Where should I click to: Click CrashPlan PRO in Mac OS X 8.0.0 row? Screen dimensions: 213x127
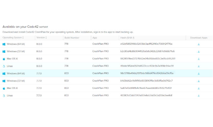coord(101,58)
